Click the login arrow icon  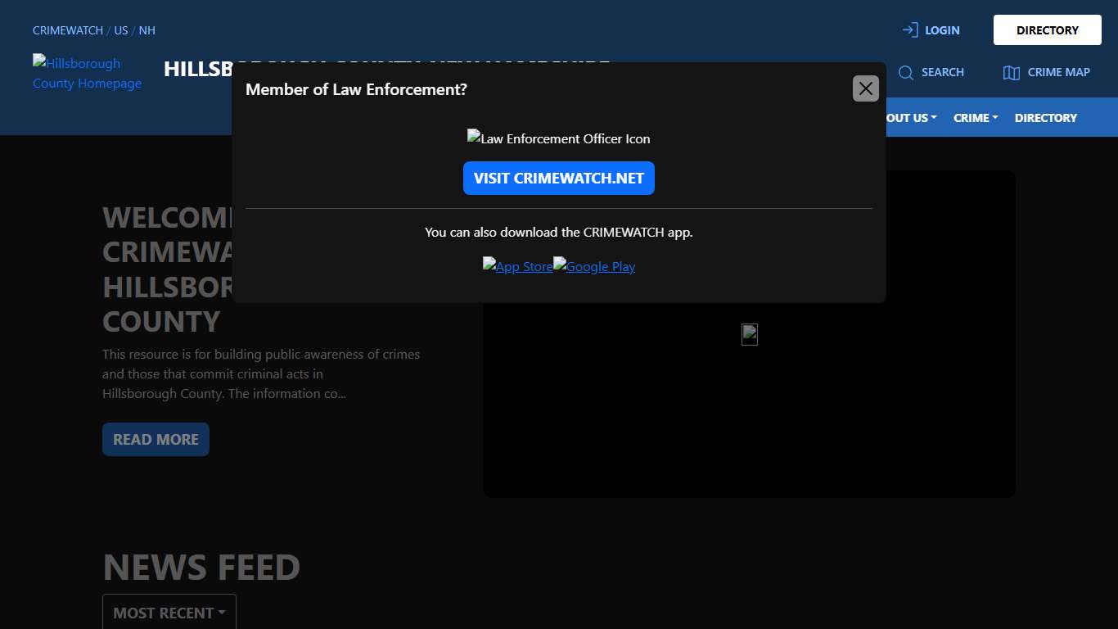coord(909,30)
